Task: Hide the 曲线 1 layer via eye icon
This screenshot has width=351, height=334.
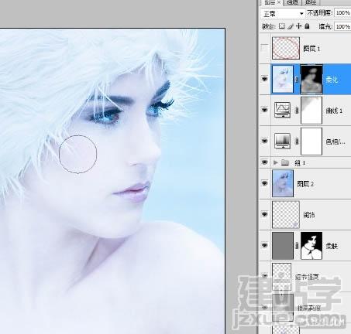Action: [264, 110]
